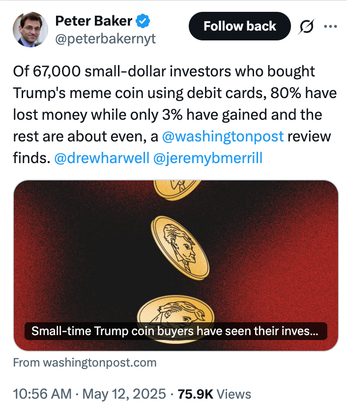
Task: Open the 'Small-time Trump coin buyers' headline caption
Action: click(175, 331)
